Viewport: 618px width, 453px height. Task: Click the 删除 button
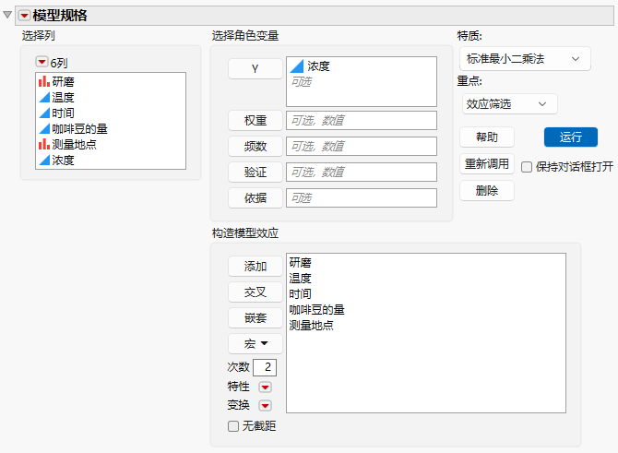(x=487, y=191)
